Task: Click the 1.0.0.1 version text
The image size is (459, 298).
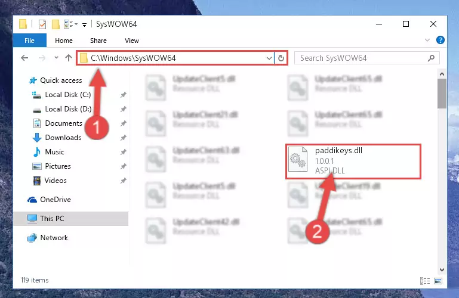Action: tap(325, 161)
